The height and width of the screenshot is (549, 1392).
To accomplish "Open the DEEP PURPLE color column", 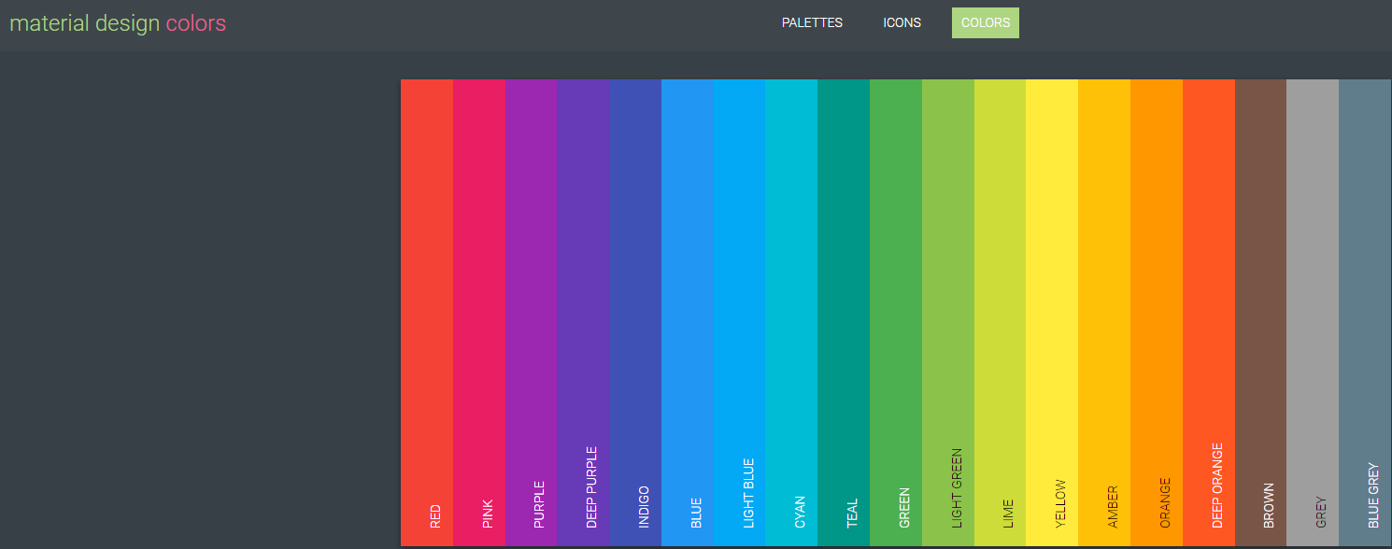I will coord(583,313).
